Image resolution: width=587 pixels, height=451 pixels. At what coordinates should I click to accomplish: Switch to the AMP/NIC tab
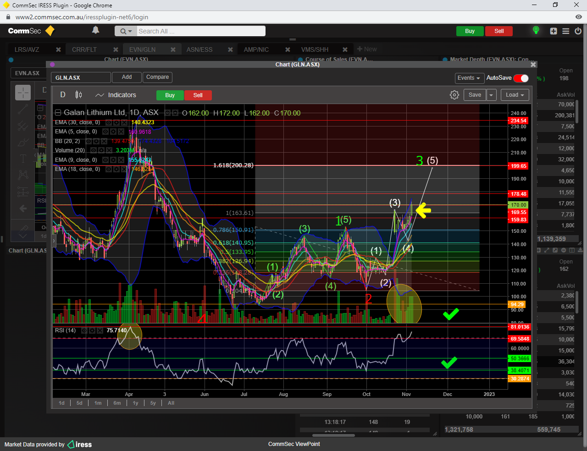256,49
